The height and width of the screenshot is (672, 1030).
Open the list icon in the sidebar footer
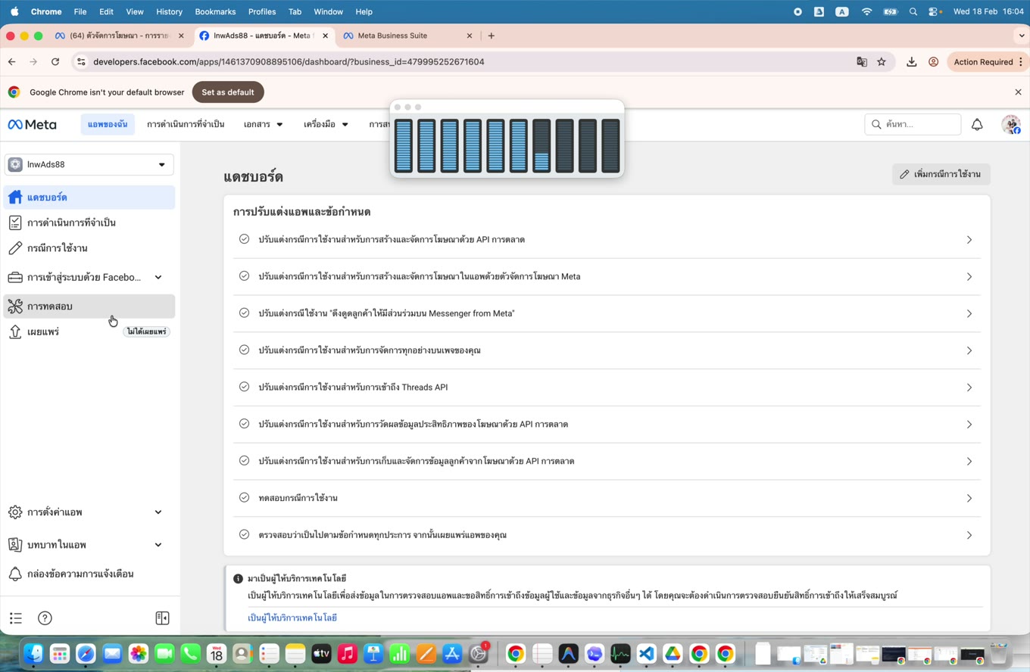[16, 618]
